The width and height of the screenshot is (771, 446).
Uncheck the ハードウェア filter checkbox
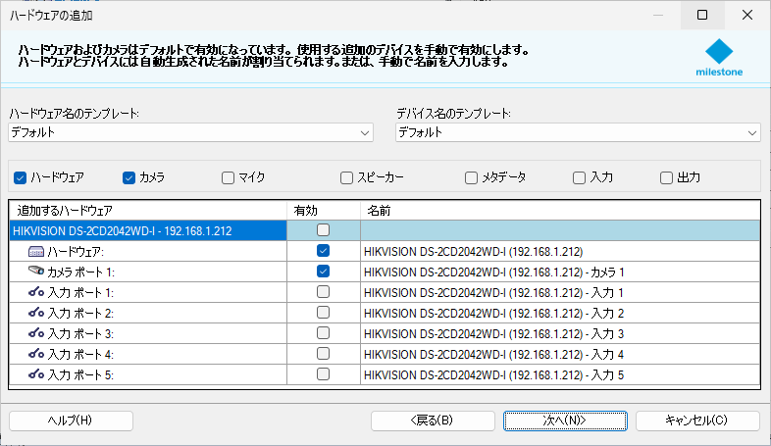(x=21, y=177)
